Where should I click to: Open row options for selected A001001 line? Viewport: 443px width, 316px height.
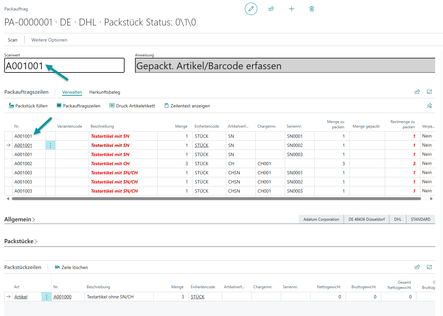point(50,145)
